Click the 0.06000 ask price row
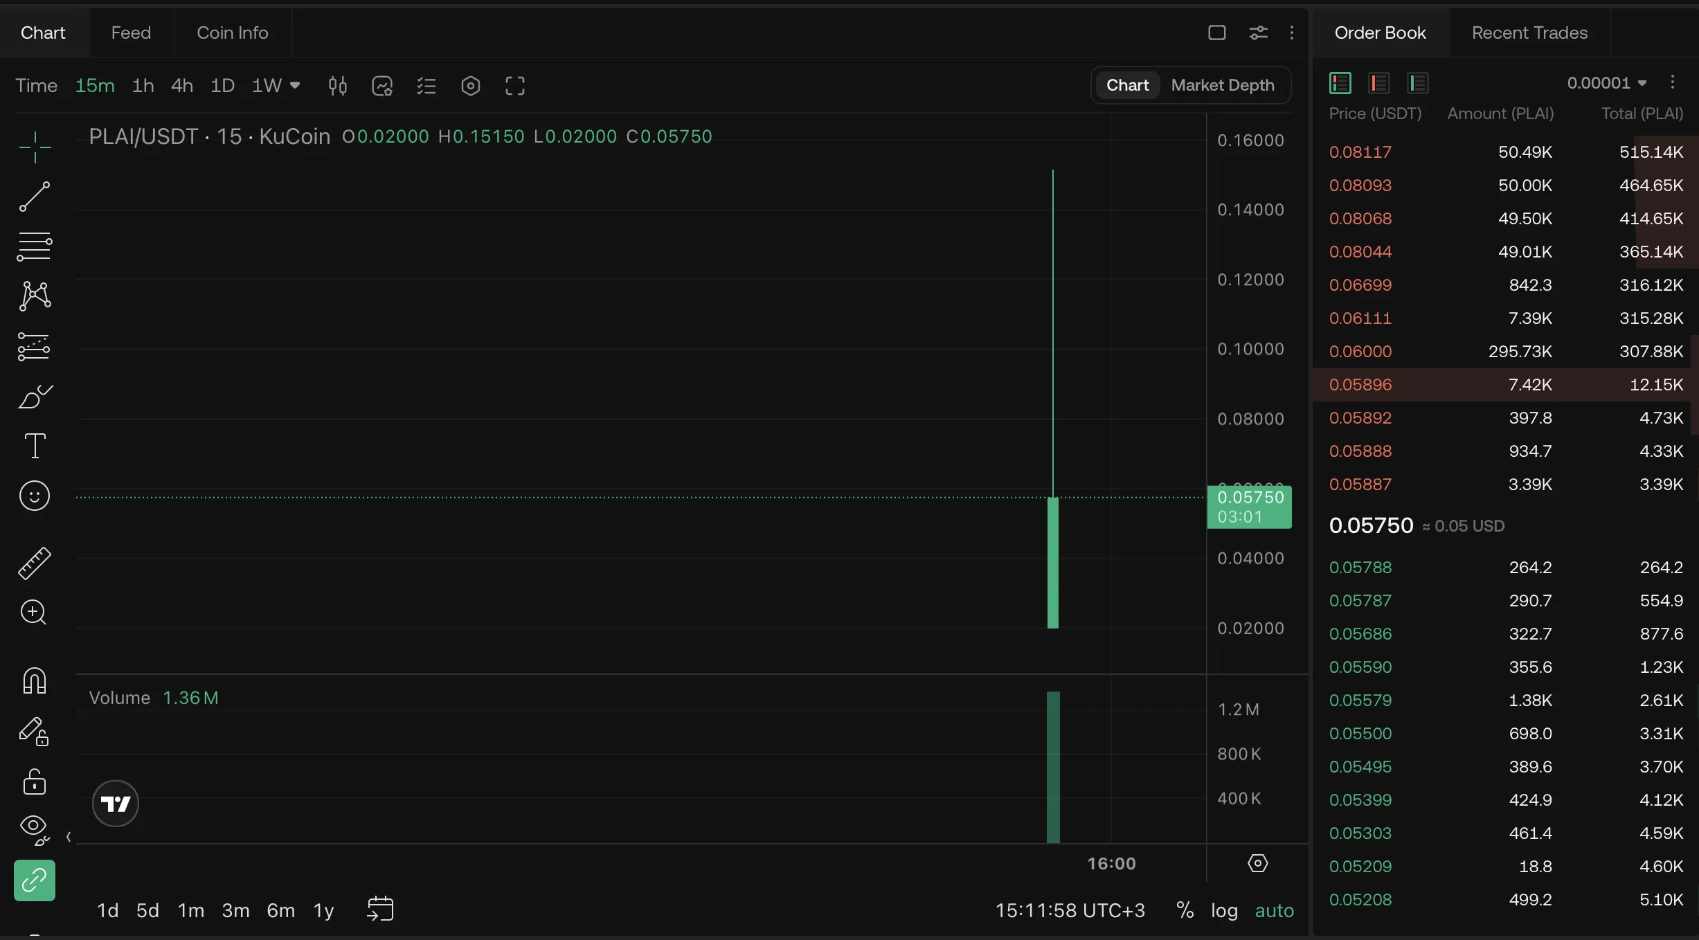 (x=1360, y=352)
